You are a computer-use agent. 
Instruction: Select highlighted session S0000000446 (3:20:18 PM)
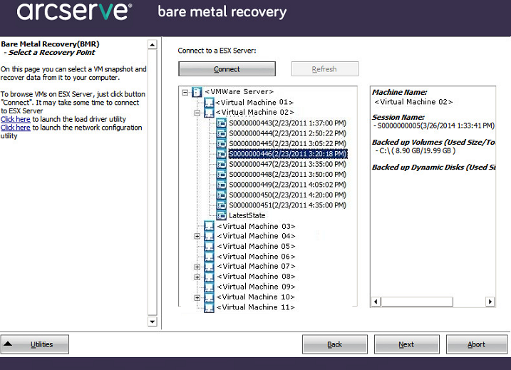pos(288,154)
